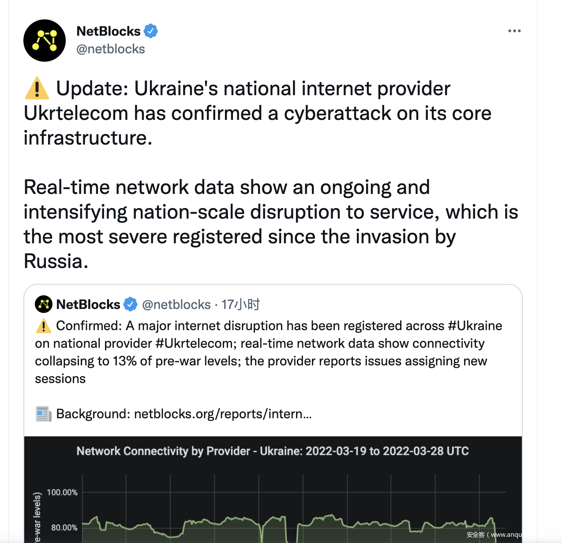
Task: Click the verified badge in the quoted tweet
Action: tap(130, 304)
